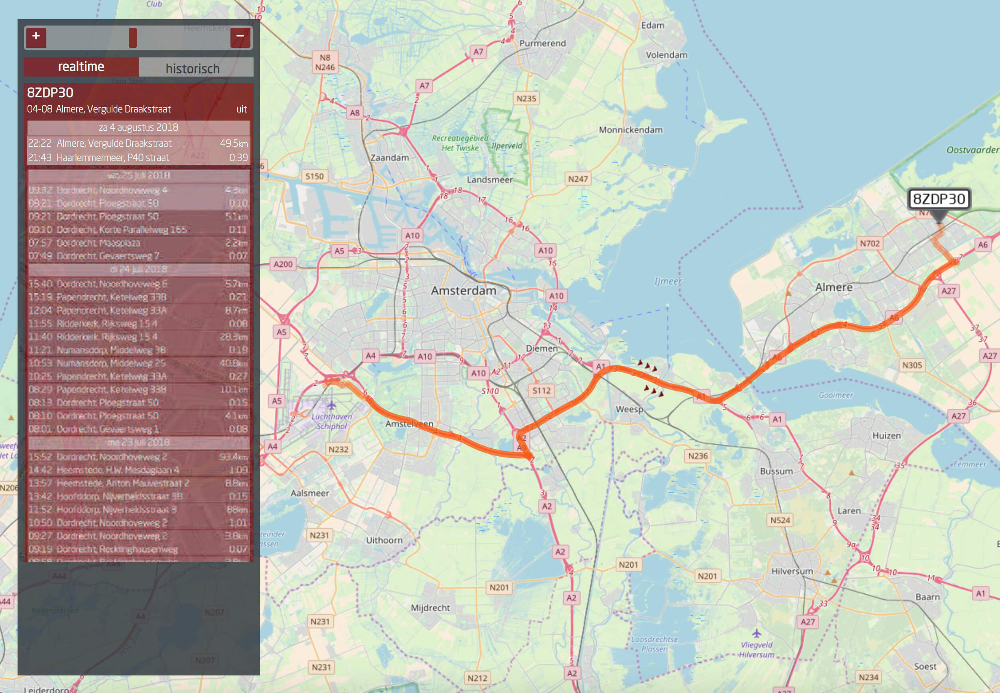The width and height of the screenshot is (1000, 693).
Task: Select the 14:42 Heemstede, H.W. Mesdaglaan 4 row
Action: (138, 470)
